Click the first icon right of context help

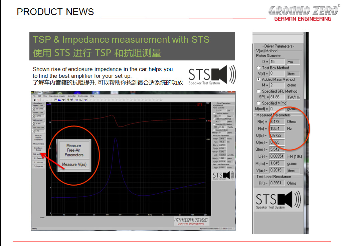tap(77, 100)
